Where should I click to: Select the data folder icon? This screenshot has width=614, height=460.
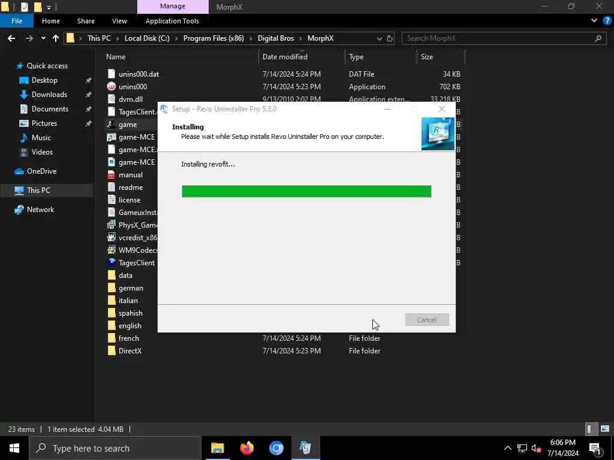pos(112,276)
